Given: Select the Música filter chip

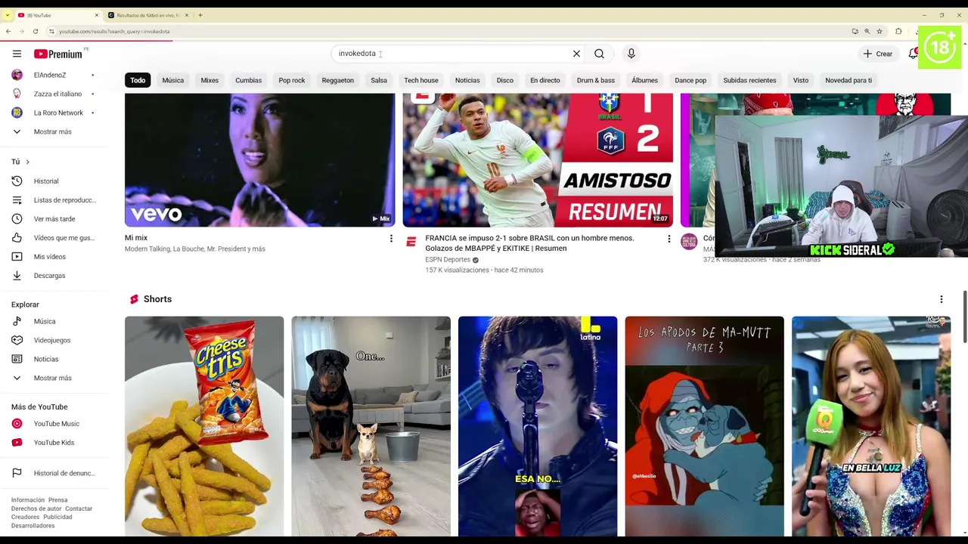Looking at the screenshot, I should point(172,80).
